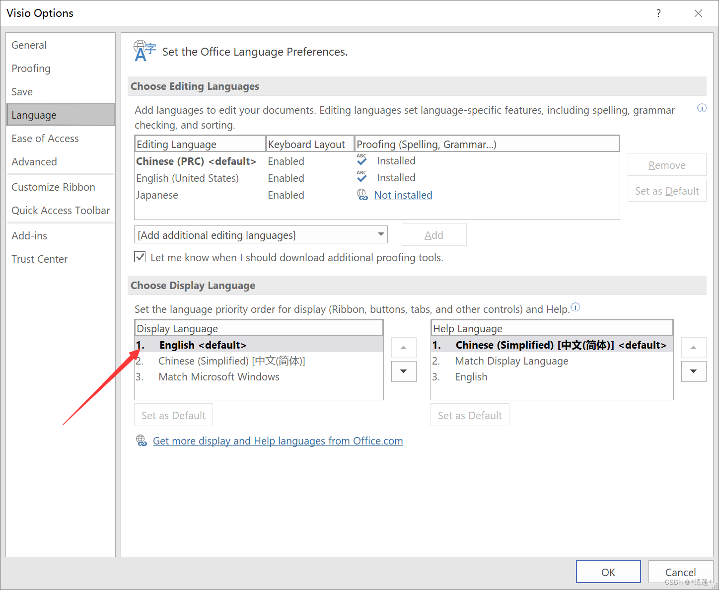The image size is (719, 590).
Task: Move help language down with the down arrow
Action: point(694,371)
